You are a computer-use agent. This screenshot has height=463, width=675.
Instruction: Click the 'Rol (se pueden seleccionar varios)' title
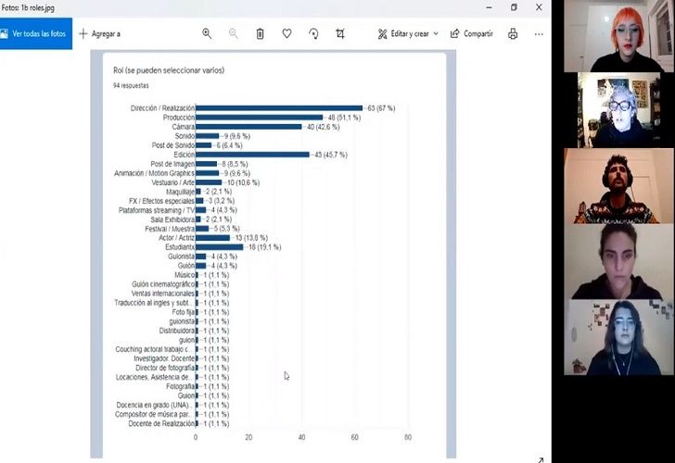tap(169, 70)
